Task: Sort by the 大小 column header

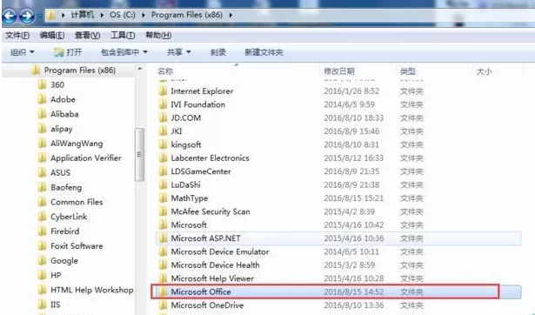Action: [484, 71]
